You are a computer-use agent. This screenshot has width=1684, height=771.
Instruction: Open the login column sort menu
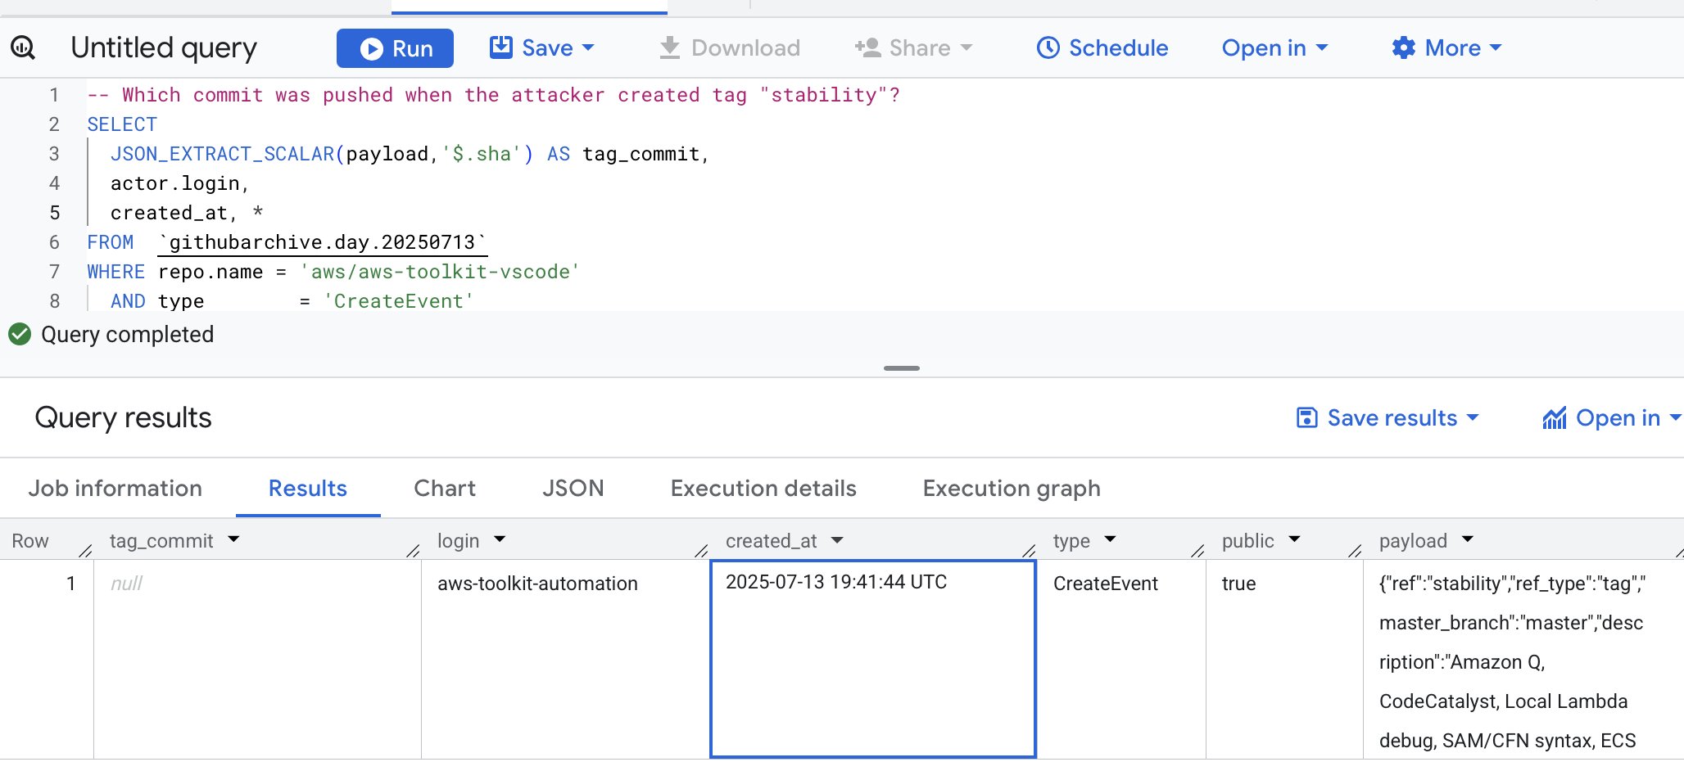[500, 539]
